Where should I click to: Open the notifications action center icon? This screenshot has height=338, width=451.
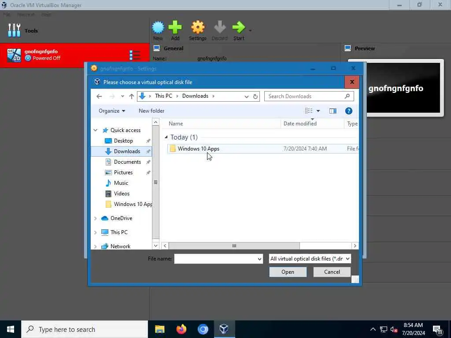coord(437,330)
